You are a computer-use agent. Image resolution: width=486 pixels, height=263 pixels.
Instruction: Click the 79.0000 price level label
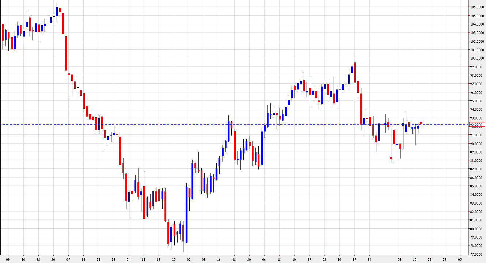click(476, 237)
